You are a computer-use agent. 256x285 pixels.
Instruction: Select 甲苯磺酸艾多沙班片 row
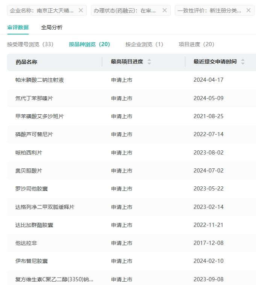(x=39, y=116)
